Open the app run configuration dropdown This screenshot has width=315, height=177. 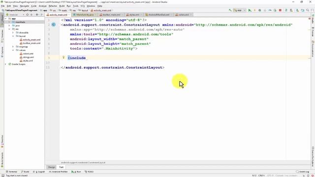240,10
